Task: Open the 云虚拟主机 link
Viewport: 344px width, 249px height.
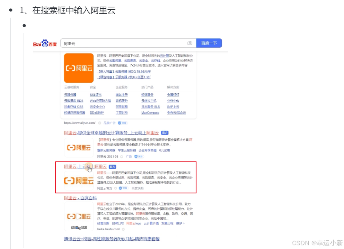Action: [x=149, y=101]
